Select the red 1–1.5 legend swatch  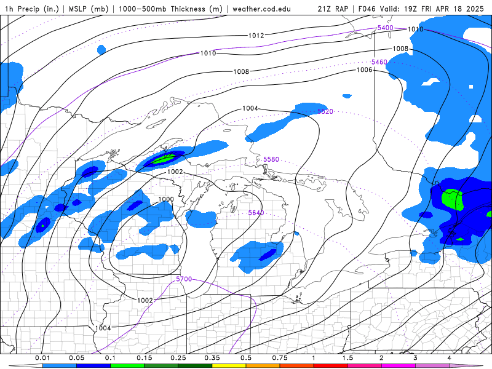click(331, 366)
